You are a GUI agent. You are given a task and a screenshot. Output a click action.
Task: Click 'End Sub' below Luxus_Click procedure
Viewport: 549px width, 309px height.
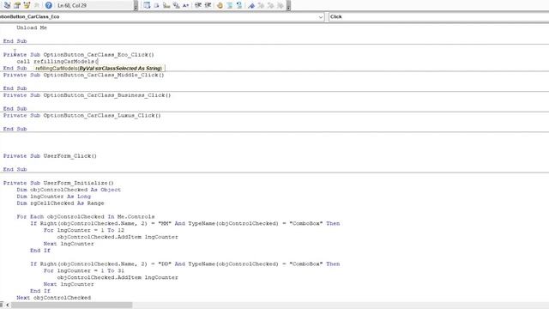[x=15, y=129]
